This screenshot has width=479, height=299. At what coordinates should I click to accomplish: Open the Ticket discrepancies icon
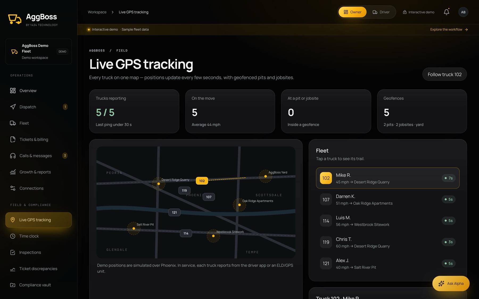[13, 269]
